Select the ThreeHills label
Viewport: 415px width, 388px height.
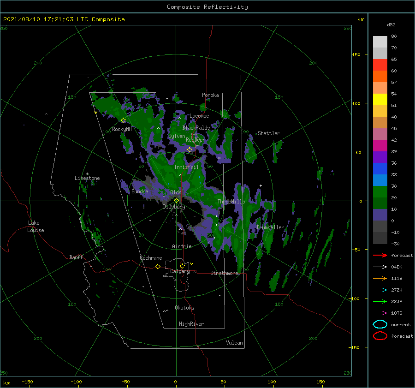231,202
